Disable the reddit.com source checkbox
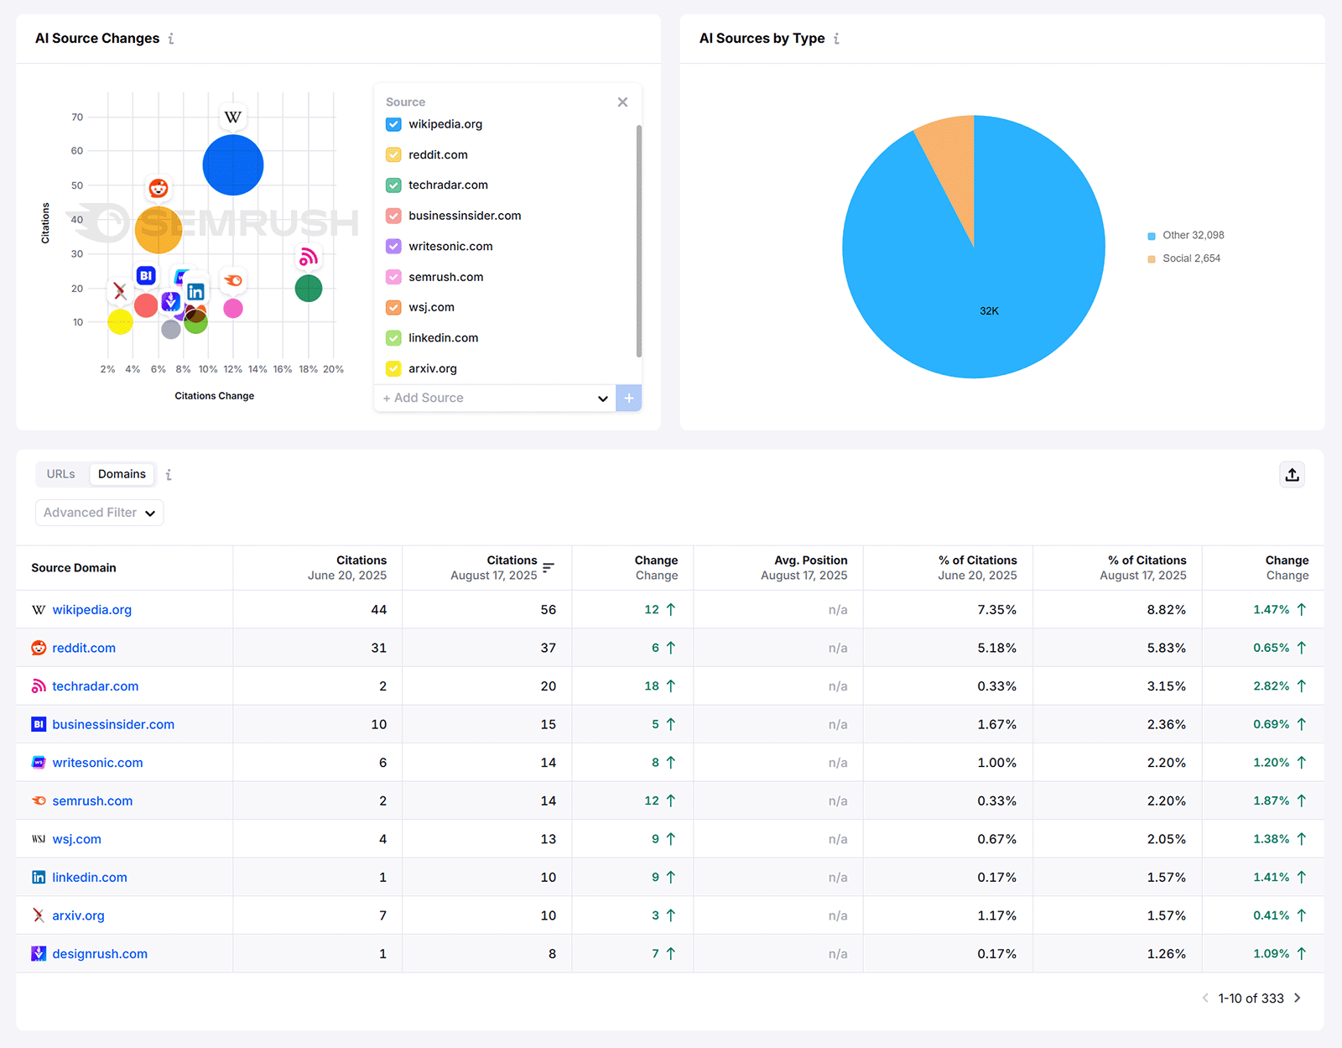 pyautogui.click(x=393, y=154)
